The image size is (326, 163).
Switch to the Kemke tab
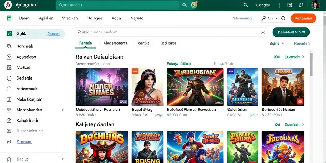coord(144,43)
